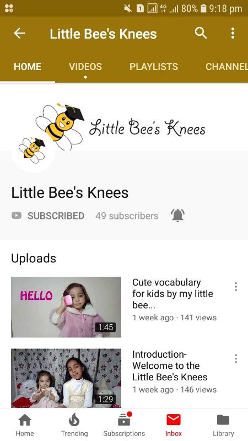Tap the small bee channel avatar
The width and height of the screenshot is (248, 441).
tap(33, 150)
